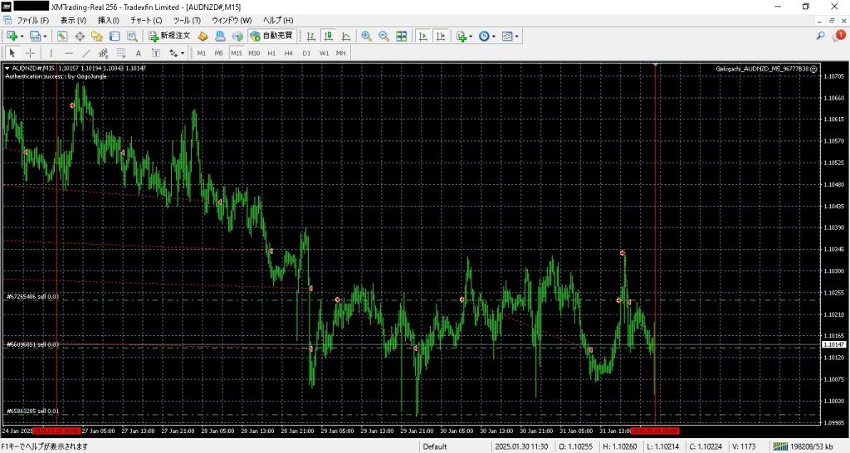Click the Default profile in status bar
The height and width of the screenshot is (453, 850).
tap(435, 446)
